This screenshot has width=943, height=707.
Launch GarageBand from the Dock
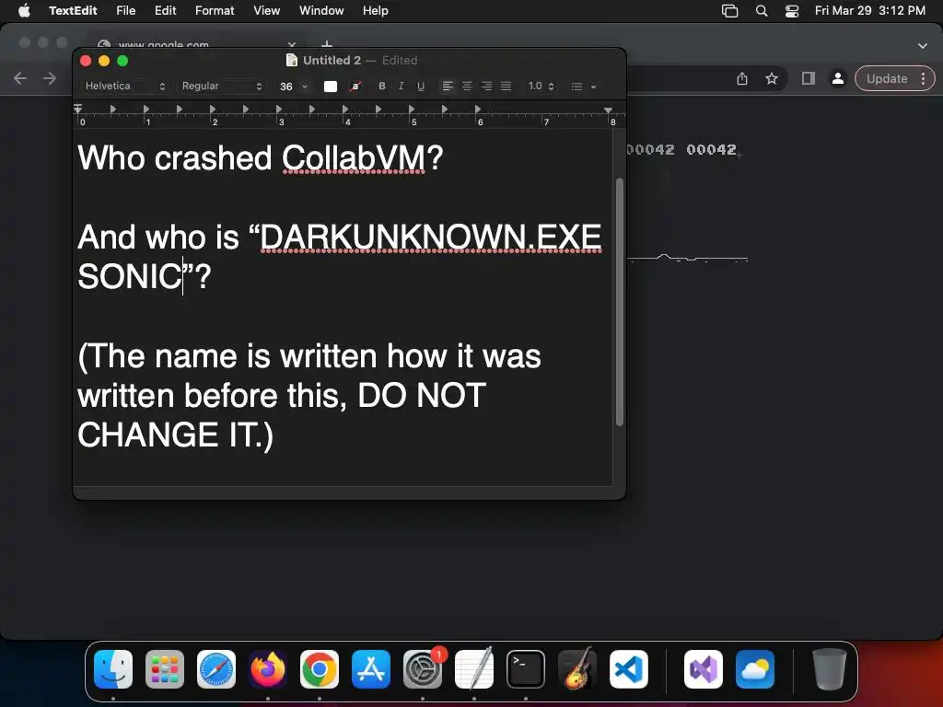577,669
